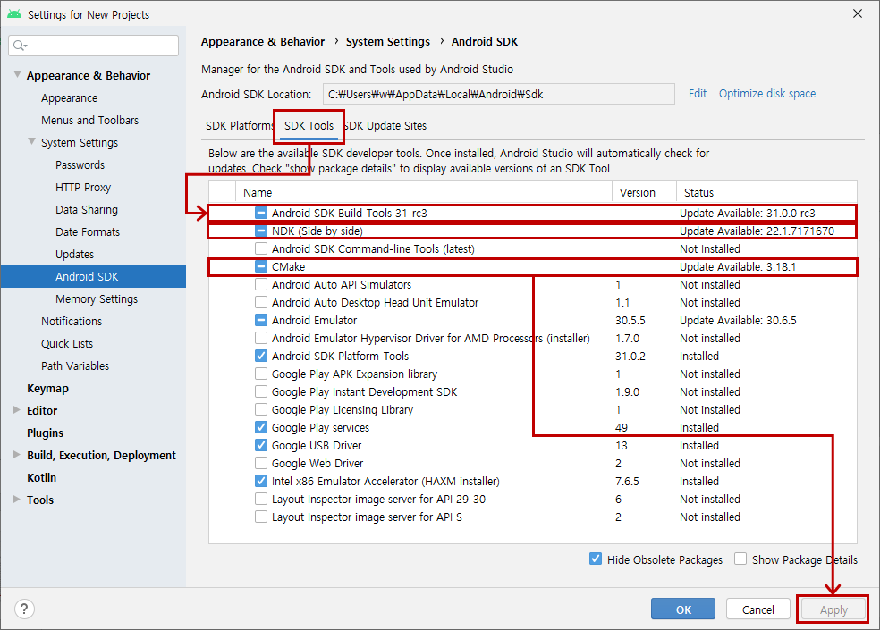Disable Hide Obsolete Packages checkbox
880x630 pixels.
tap(596, 559)
